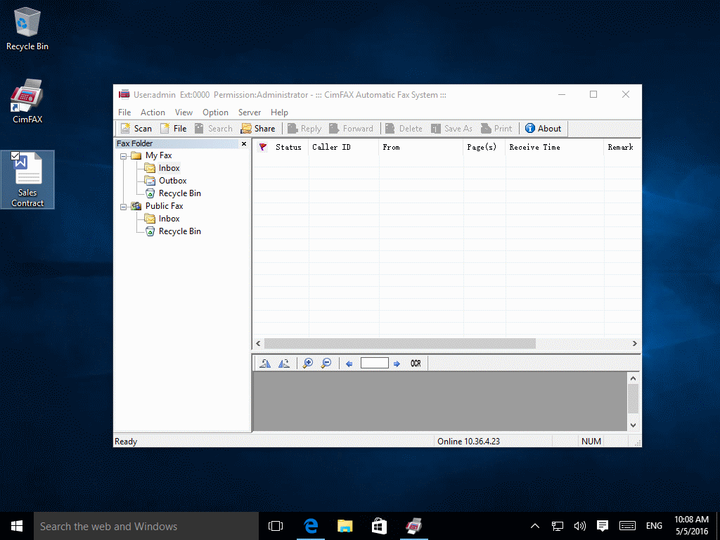Close the Fax Folder panel

[244, 143]
